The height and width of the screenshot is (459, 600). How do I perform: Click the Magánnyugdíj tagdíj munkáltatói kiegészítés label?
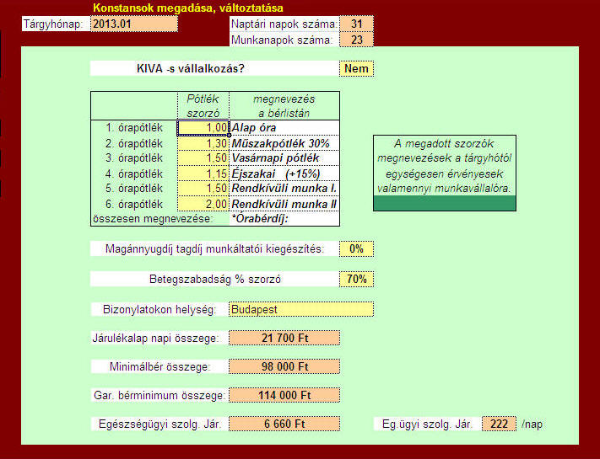click(214, 249)
